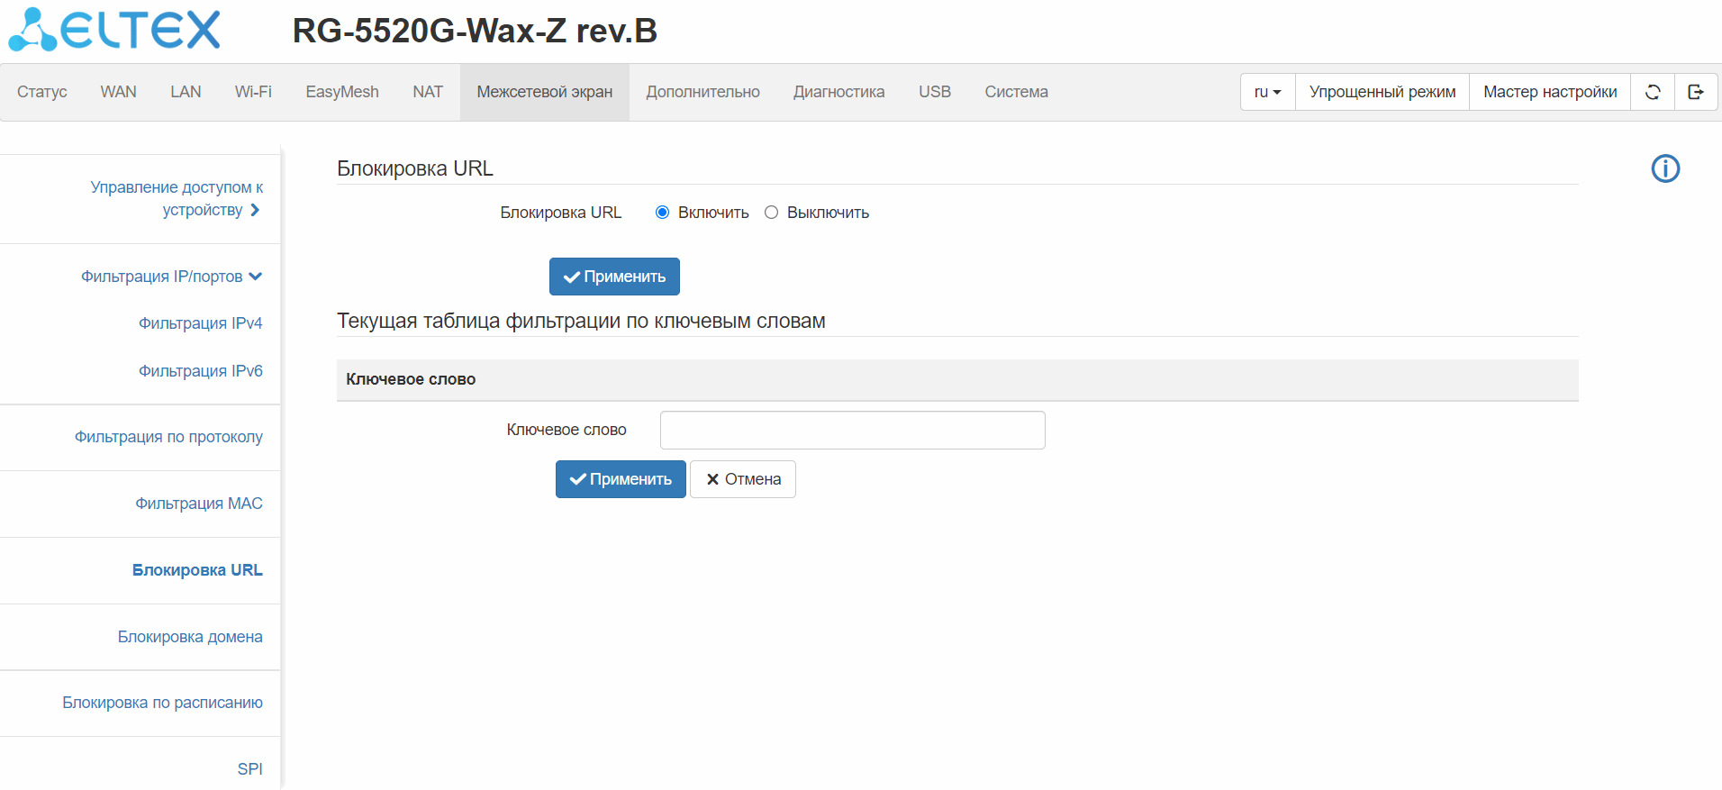
Task: Switch to Упрощенный режим
Action: 1382,92
